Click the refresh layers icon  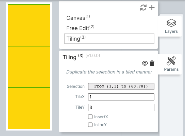pos(144,8)
